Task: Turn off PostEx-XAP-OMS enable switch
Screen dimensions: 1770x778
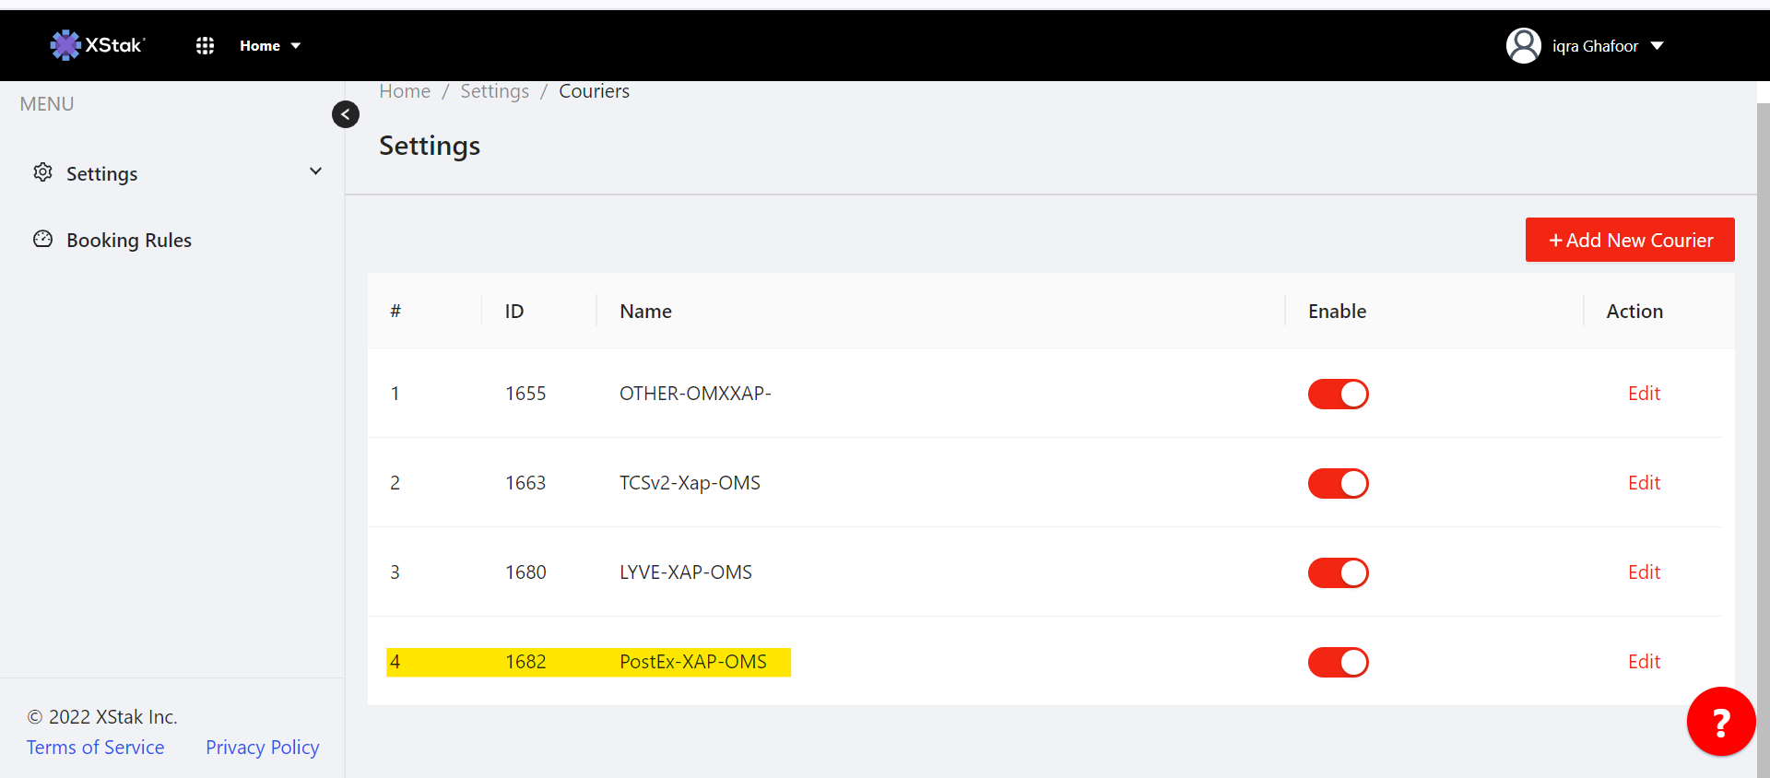Action: [1338, 663]
